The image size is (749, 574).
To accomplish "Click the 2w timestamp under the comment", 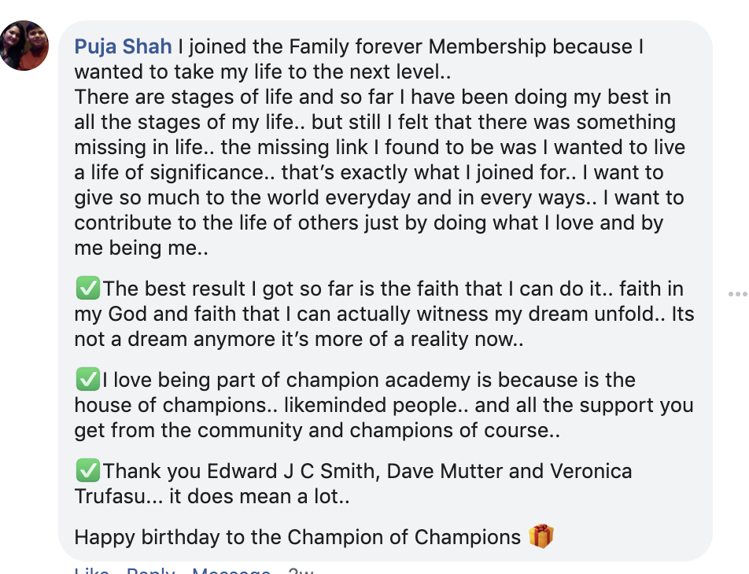I will pyautogui.click(x=301, y=570).
